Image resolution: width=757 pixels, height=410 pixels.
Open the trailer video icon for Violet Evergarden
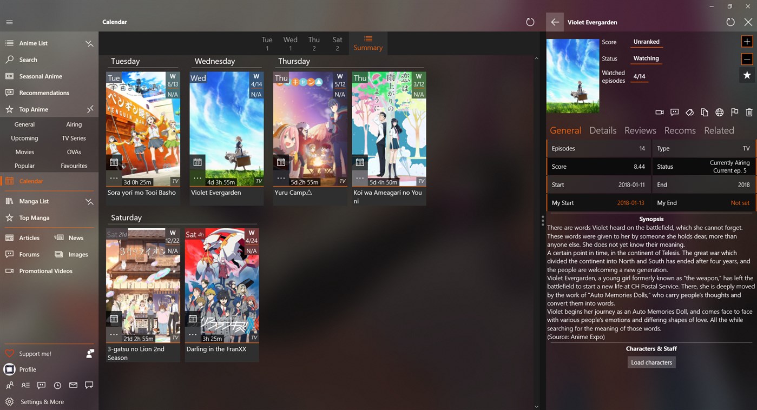click(659, 112)
